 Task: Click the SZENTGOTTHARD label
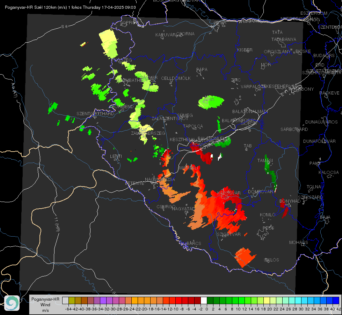point(95,114)
